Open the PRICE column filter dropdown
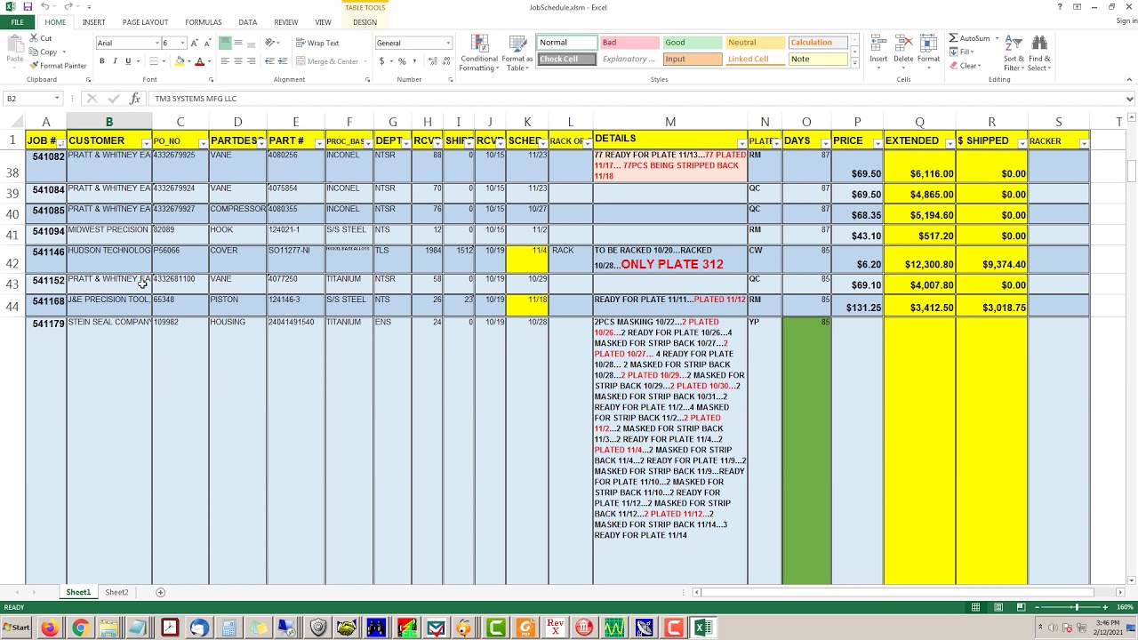The height and width of the screenshot is (640, 1138). pyautogui.click(x=878, y=143)
